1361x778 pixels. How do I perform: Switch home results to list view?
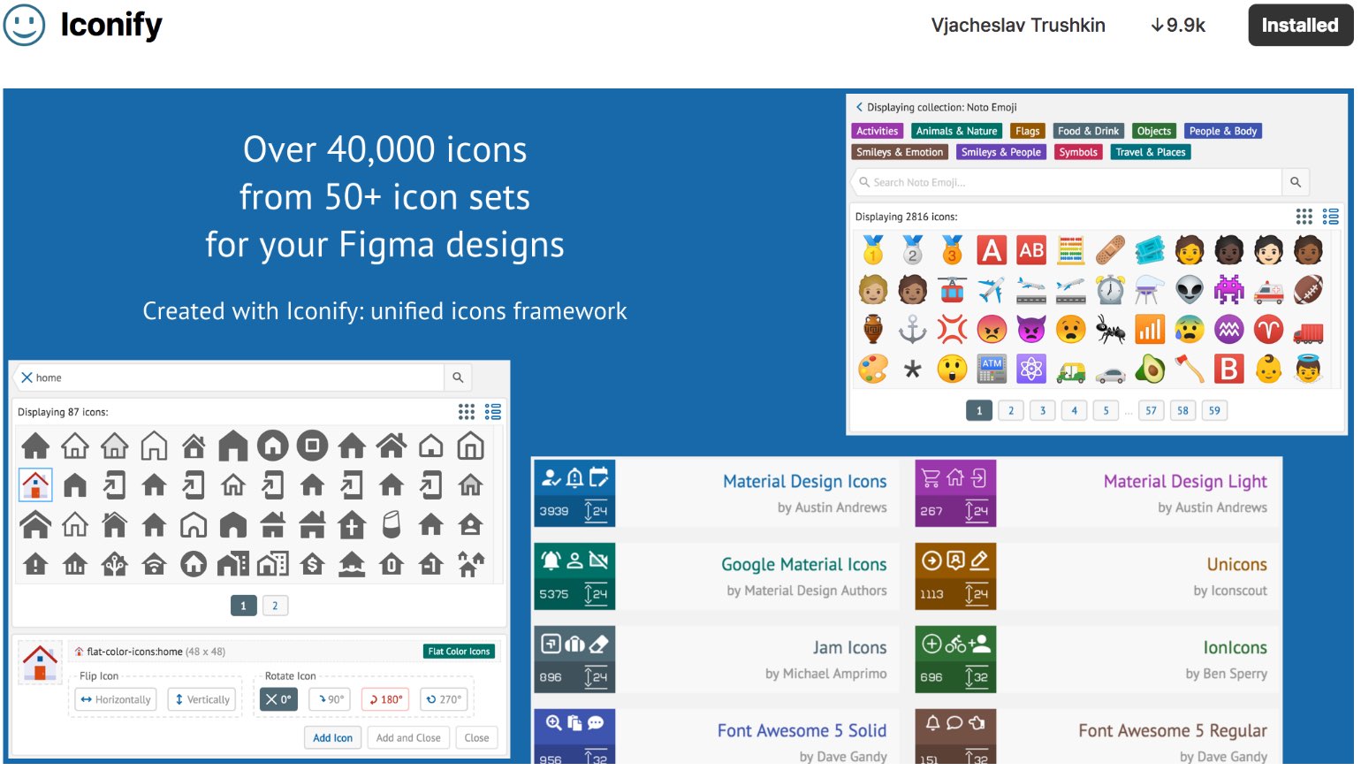pyautogui.click(x=493, y=412)
